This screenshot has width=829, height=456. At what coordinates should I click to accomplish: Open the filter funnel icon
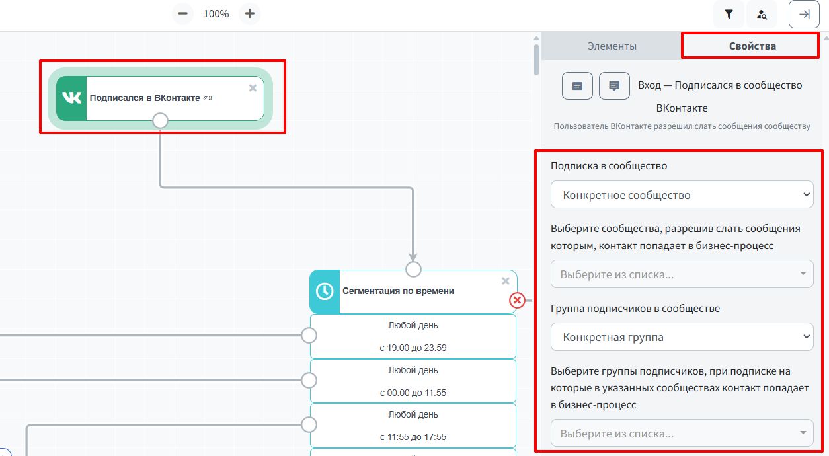[x=729, y=14]
